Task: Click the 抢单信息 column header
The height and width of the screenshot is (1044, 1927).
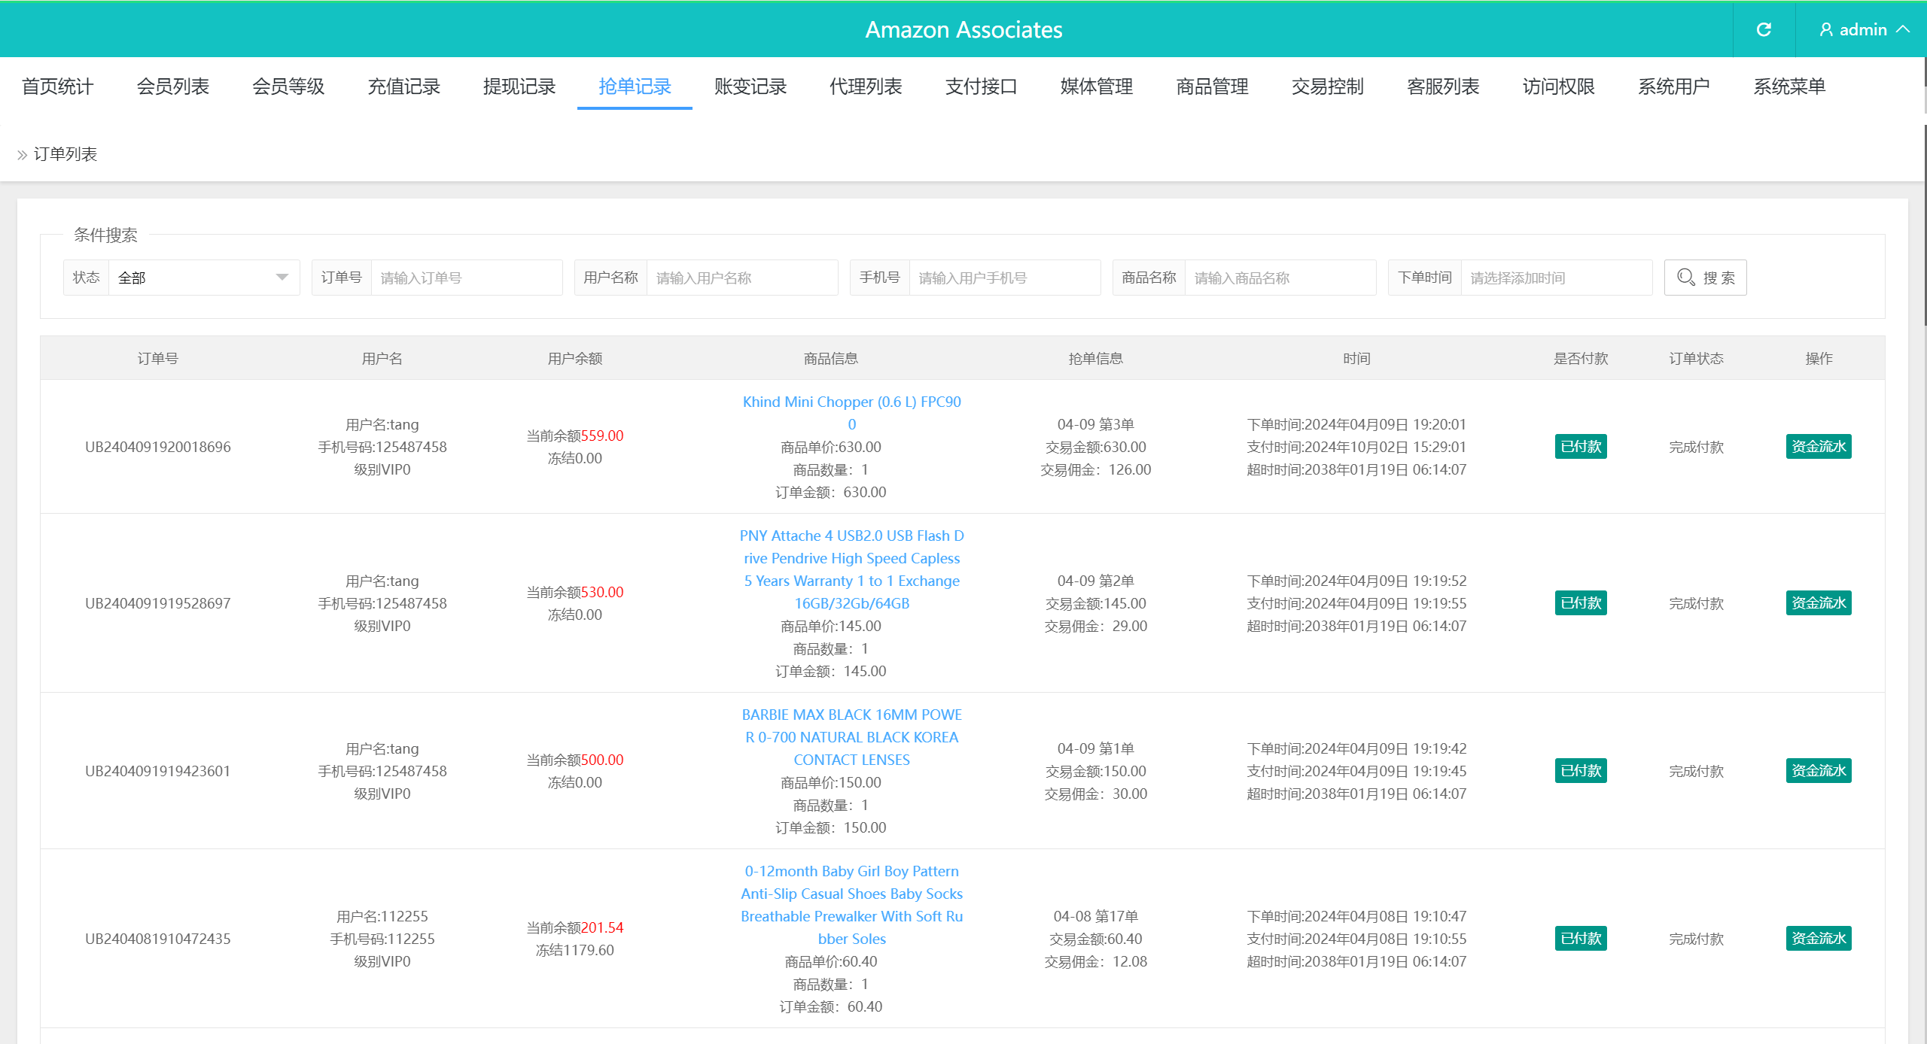Action: pyautogui.click(x=1096, y=358)
